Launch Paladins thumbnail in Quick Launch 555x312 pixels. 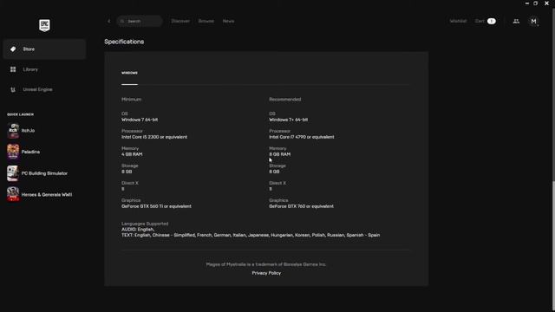13,152
